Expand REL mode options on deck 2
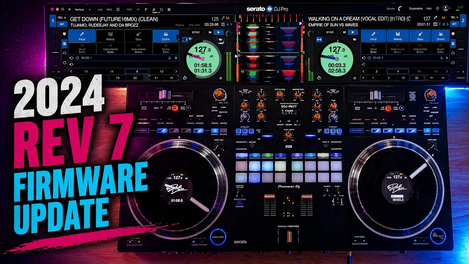Viewport: 469px width, 264px height. (454, 17)
